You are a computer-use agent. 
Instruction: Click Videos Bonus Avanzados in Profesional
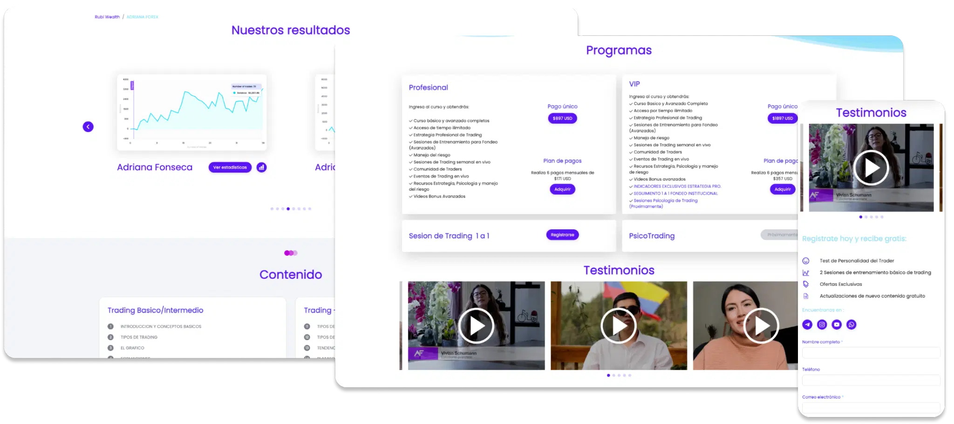pos(439,197)
